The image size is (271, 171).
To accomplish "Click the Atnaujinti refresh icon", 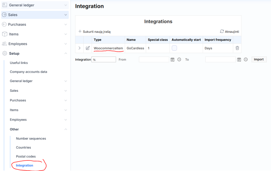I will tap(222, 31).
